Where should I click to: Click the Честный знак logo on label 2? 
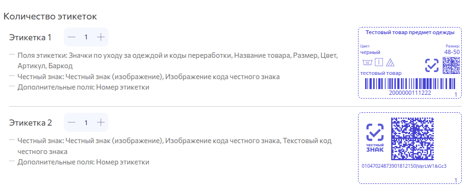(375, 137)
